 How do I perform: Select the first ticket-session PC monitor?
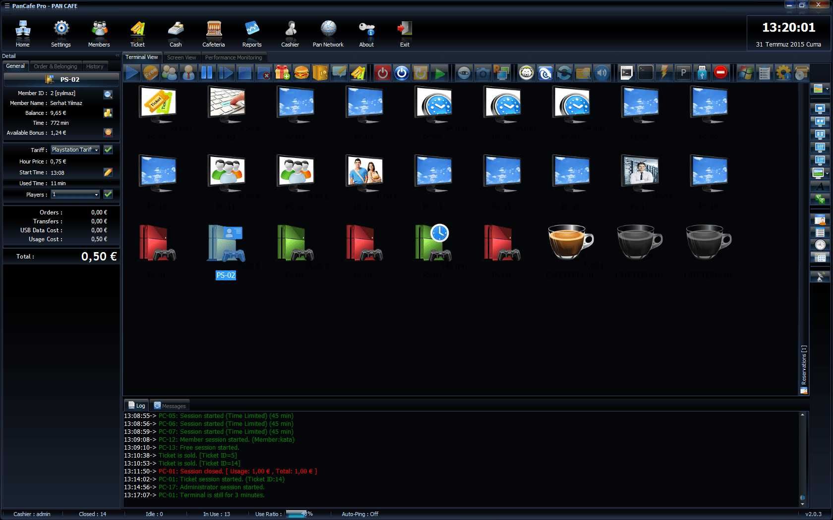[x=158, y=105]
